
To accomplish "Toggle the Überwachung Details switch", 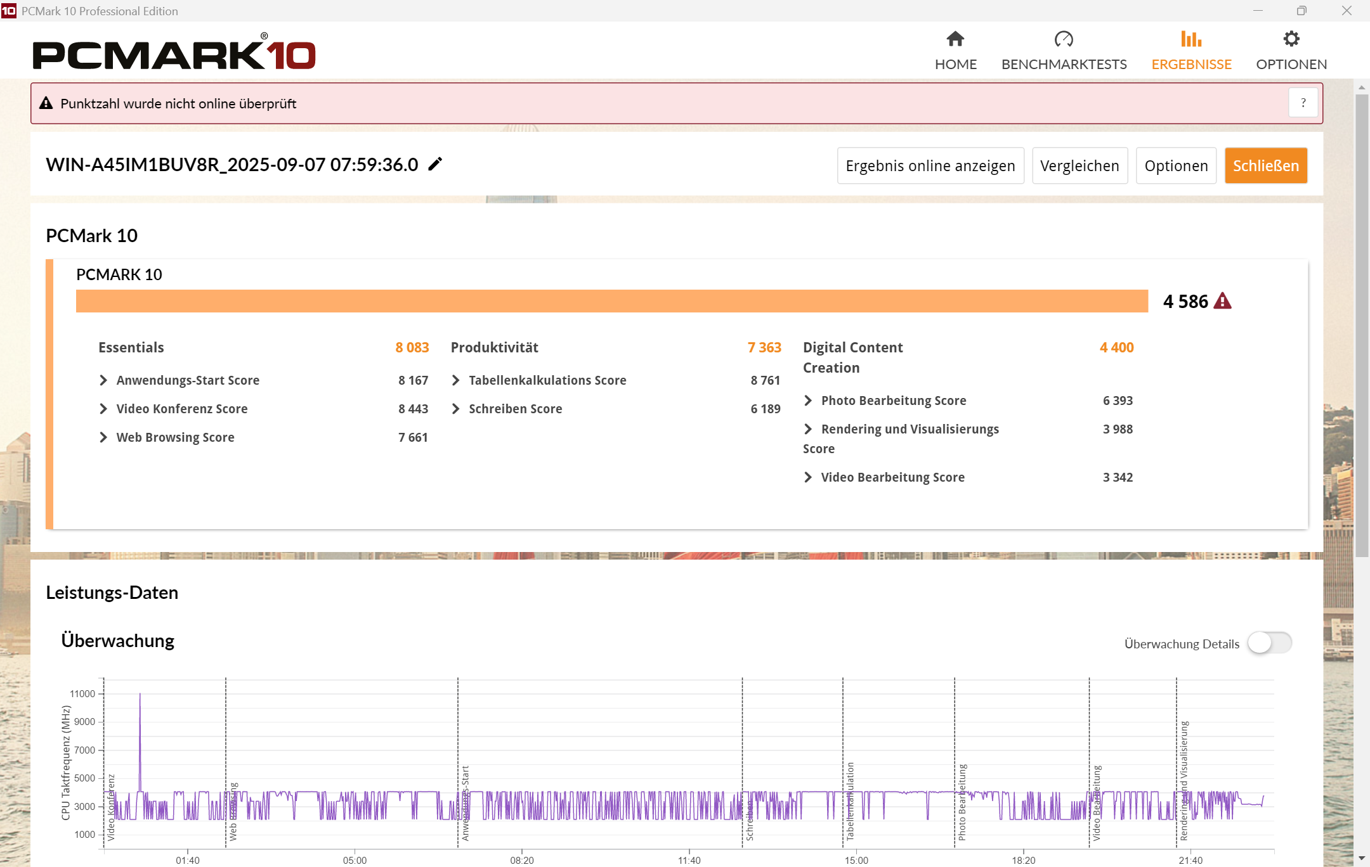I will click(x=1269, y=643).
